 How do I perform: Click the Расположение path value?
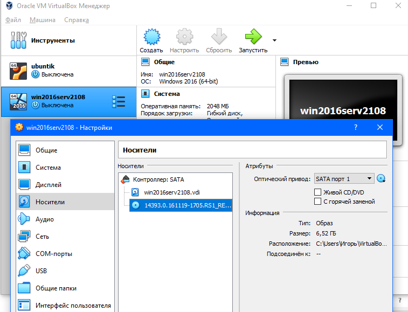point(351,244)
